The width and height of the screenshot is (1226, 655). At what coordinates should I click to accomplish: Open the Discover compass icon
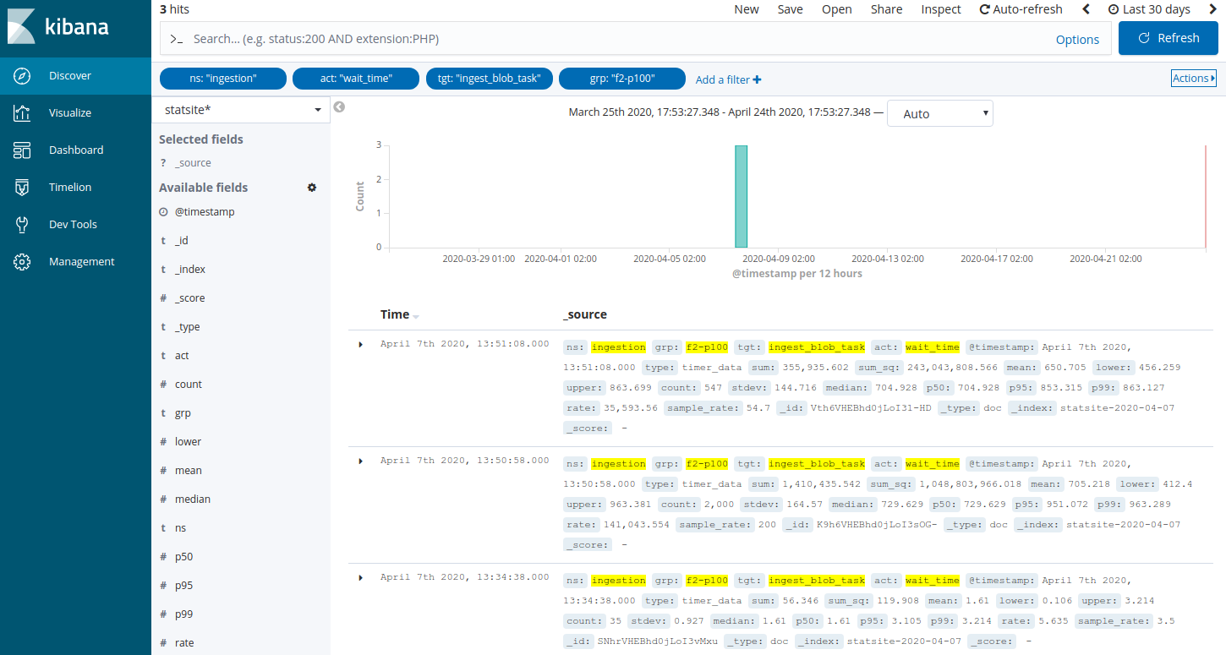pyautogui.click(x=23, y=76)
